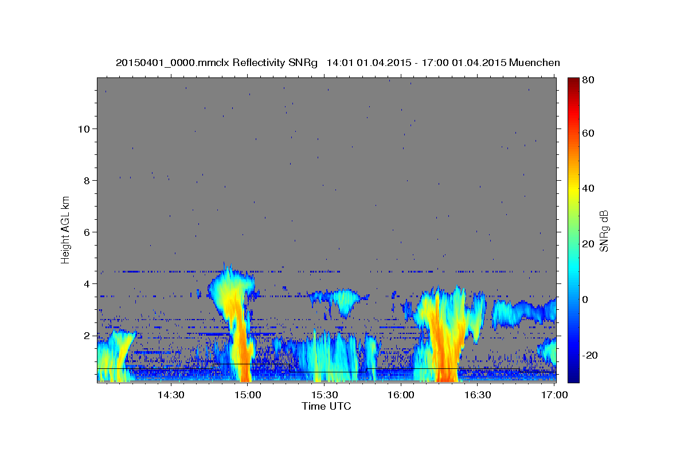Click the 'Height AGL km' axis label
The width and height of the screenshot is (688, 459).
(x=66, y=229)
